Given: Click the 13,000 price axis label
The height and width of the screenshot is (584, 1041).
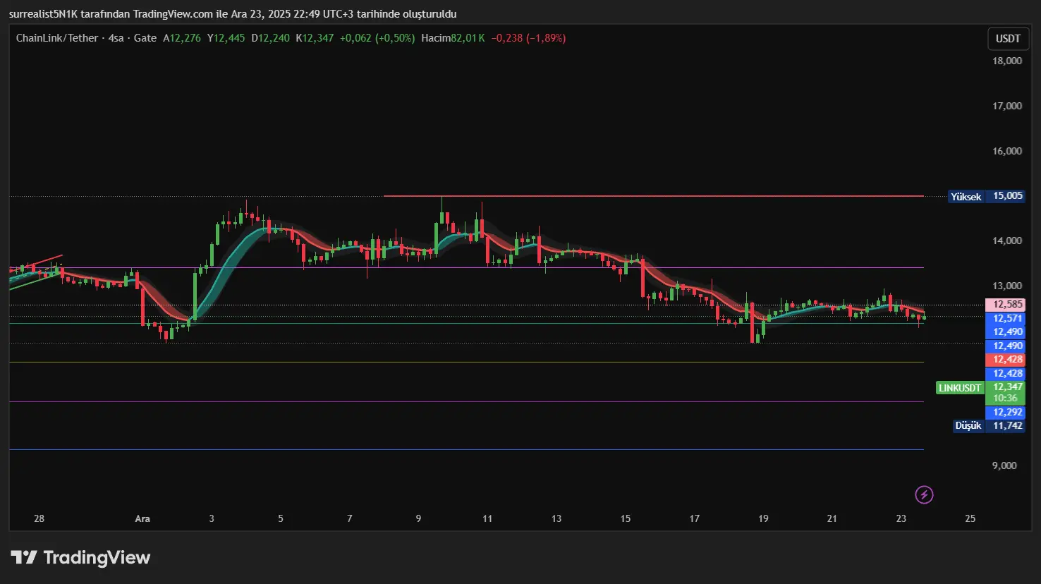Looking at the screenshot, I should tap(1007, 286).
